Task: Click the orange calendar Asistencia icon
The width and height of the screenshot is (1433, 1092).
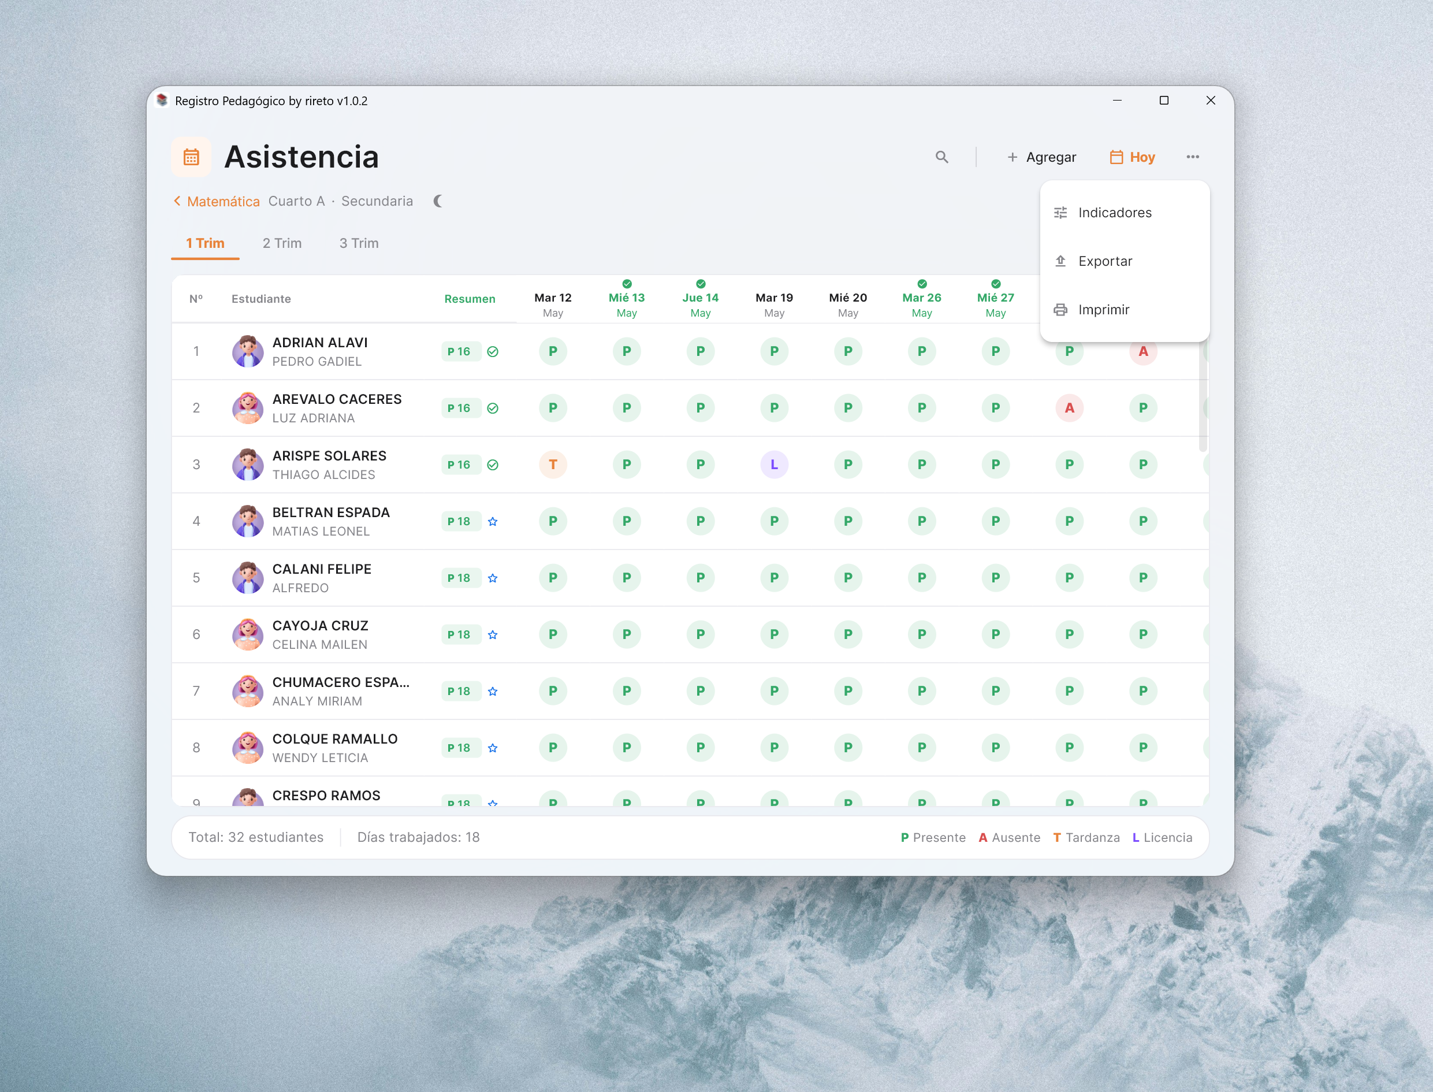Action: point(191,157)
